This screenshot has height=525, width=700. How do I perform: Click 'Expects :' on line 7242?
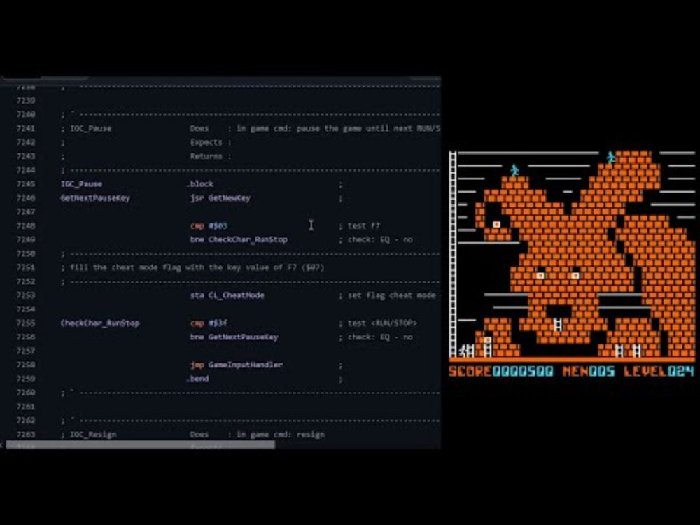coord(211,142)
